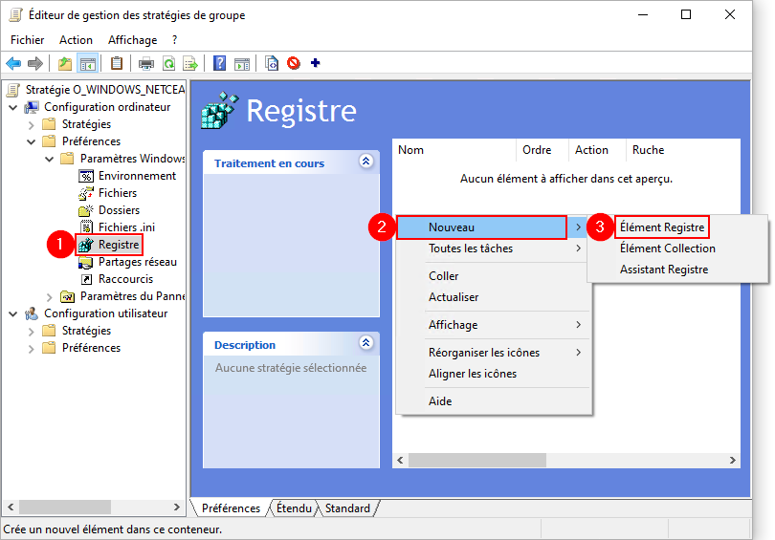Click the Export list toolbar icon
Image resolution: width=775 pixels, height=540 pixels.
[190, 63]
